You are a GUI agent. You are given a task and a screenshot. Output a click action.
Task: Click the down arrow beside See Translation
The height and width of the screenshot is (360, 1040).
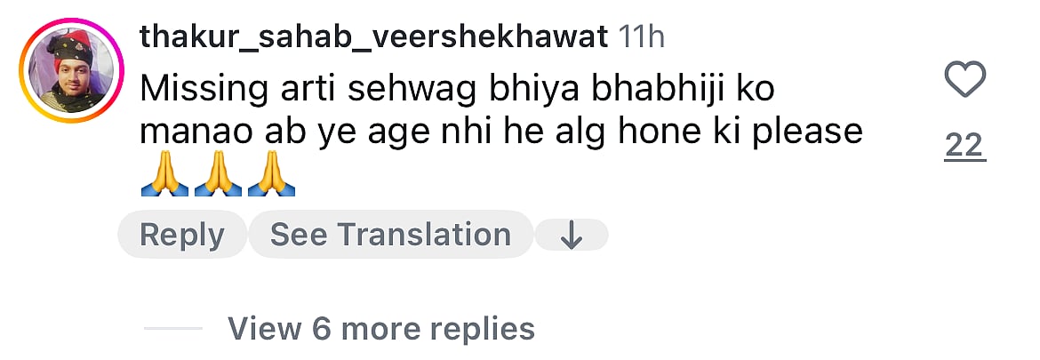tap(572, 236)
